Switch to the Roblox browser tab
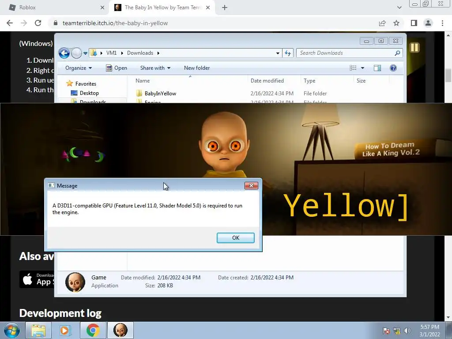Screen dimensions: 452x339 55,8
